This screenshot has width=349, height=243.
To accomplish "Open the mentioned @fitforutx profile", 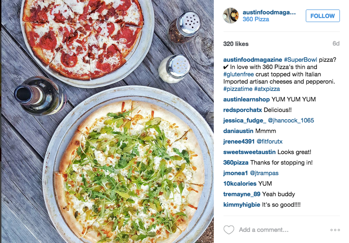I will click(x=270, y=142).
